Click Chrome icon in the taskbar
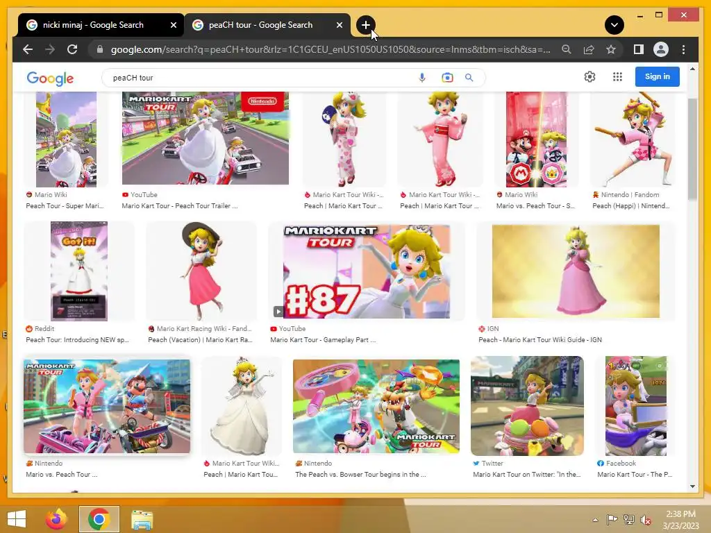The height and width of the screenshot is (533, 711). pyautogui.click(x=99, y=519)
